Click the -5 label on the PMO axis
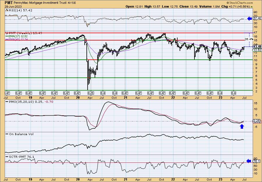 [x=256, y=127]
